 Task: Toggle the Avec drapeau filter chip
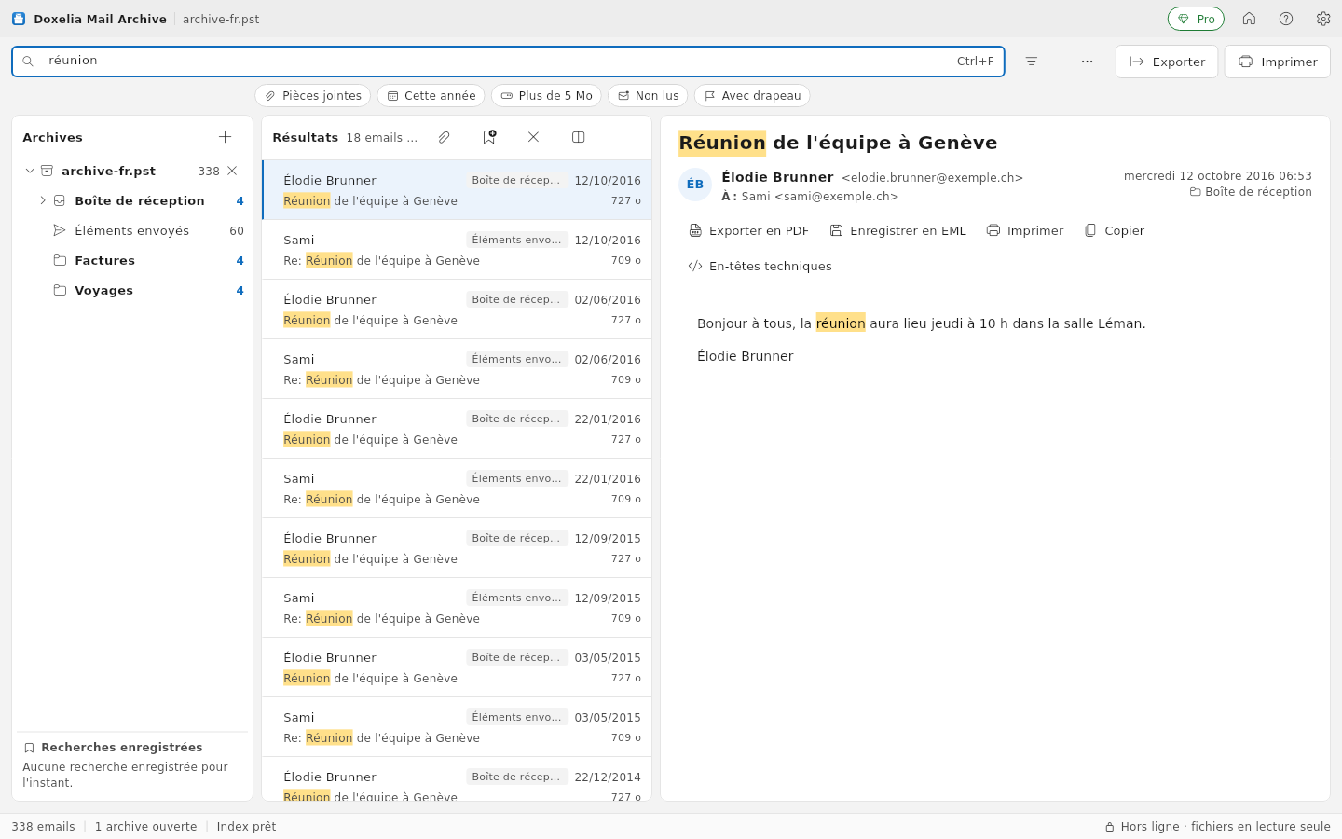coord(752,96)
